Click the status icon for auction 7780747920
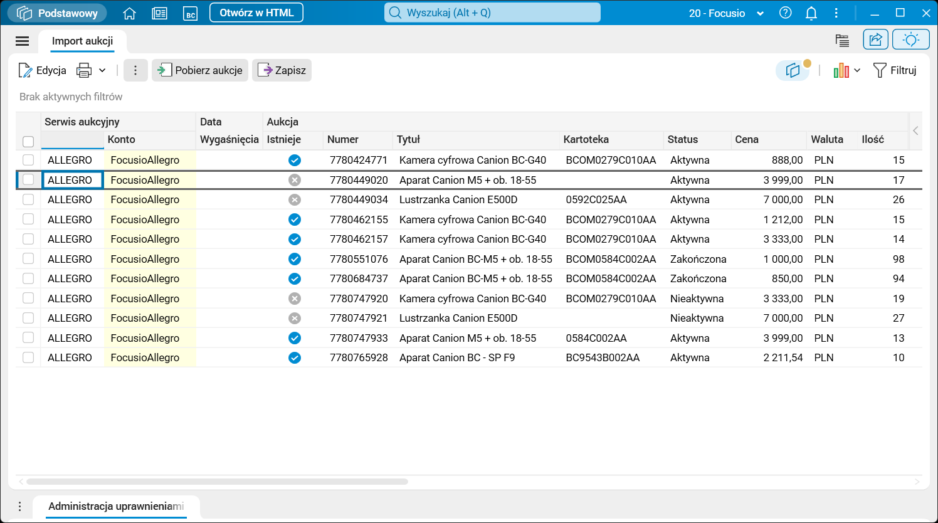938x523 pixels. pos(295,298)
